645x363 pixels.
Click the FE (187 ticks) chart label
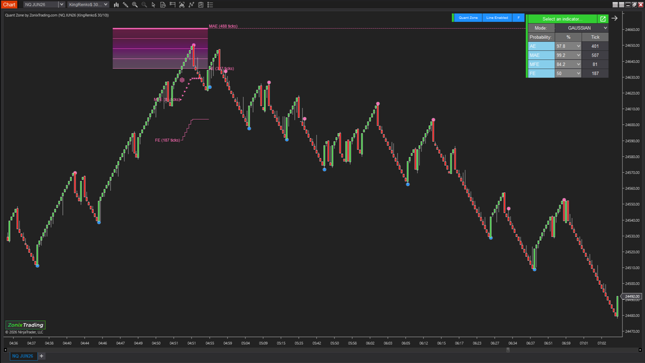(168, 140)
